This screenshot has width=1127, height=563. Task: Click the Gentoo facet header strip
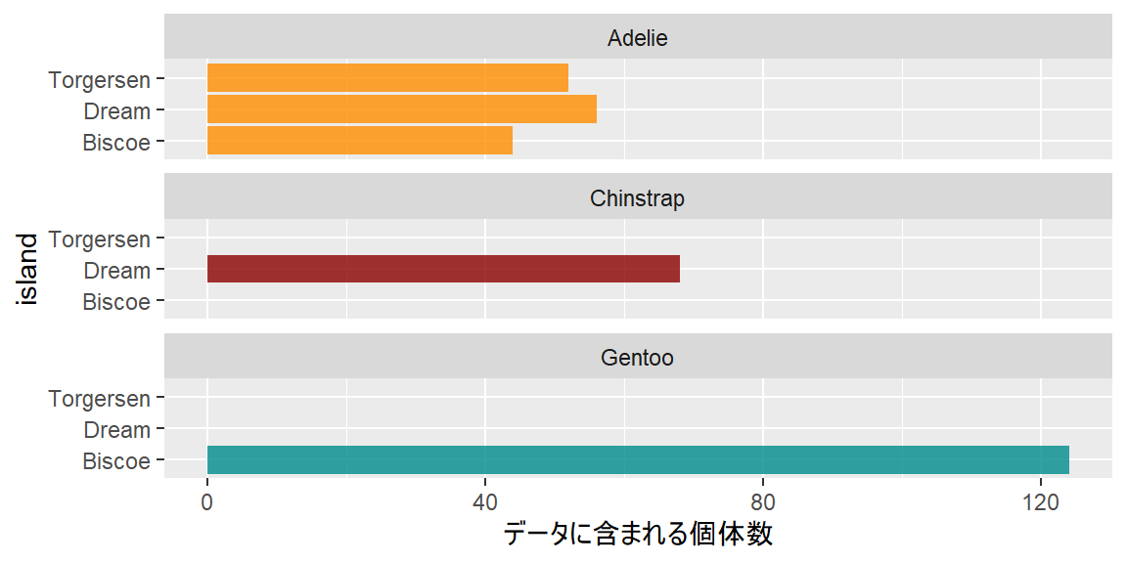tap(638, 358)
